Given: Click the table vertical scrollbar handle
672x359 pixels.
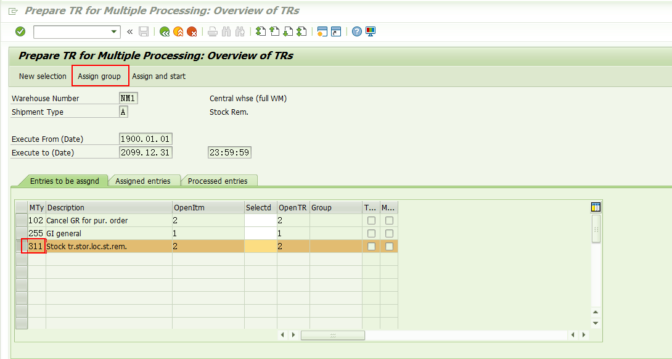Looking at the screenshot, I should [x=596, y=229].
